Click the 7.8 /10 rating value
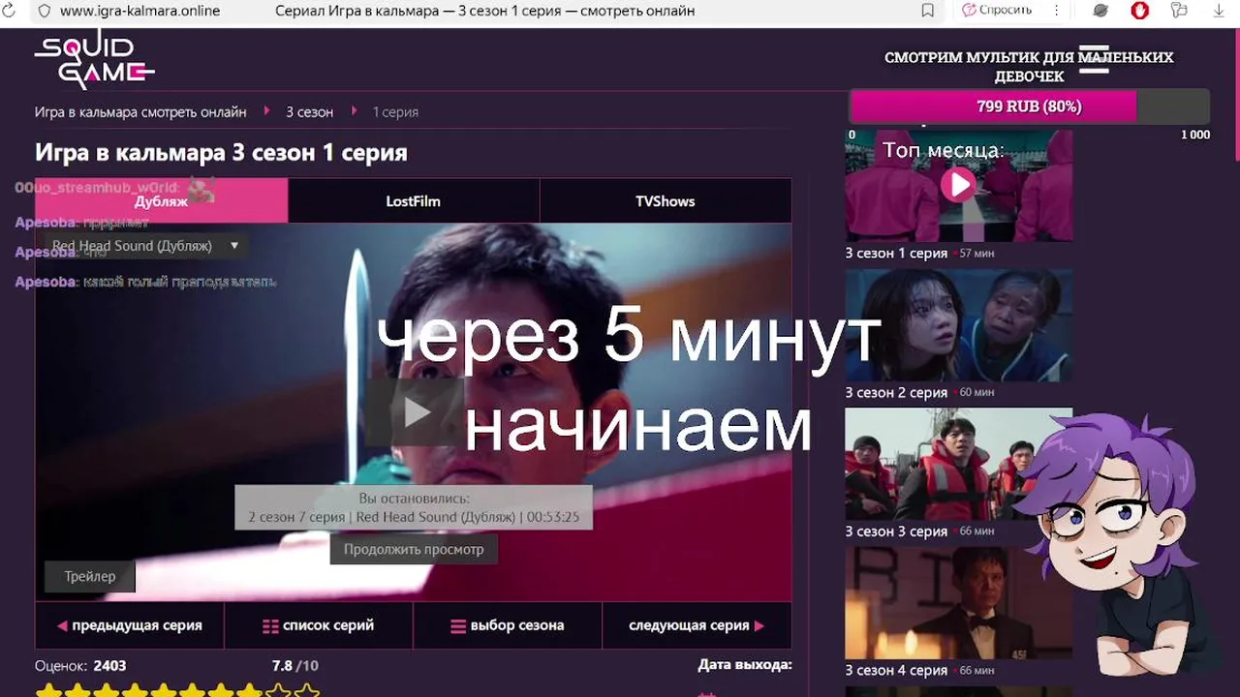 (x=294, y=665)
